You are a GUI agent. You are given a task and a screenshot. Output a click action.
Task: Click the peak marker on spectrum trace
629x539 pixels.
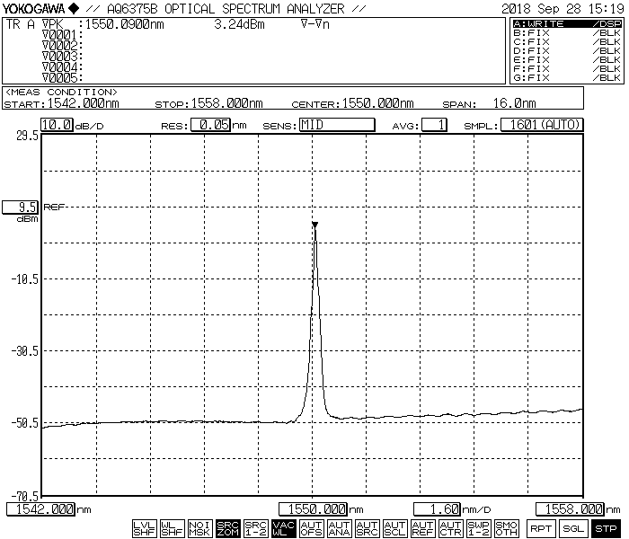(314, 225)
